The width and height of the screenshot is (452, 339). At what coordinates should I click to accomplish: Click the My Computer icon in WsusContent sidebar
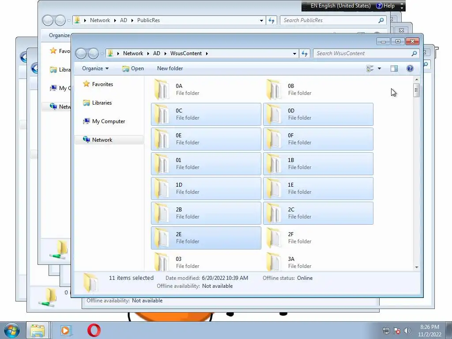pyautogui.click(x=86, y=121)
